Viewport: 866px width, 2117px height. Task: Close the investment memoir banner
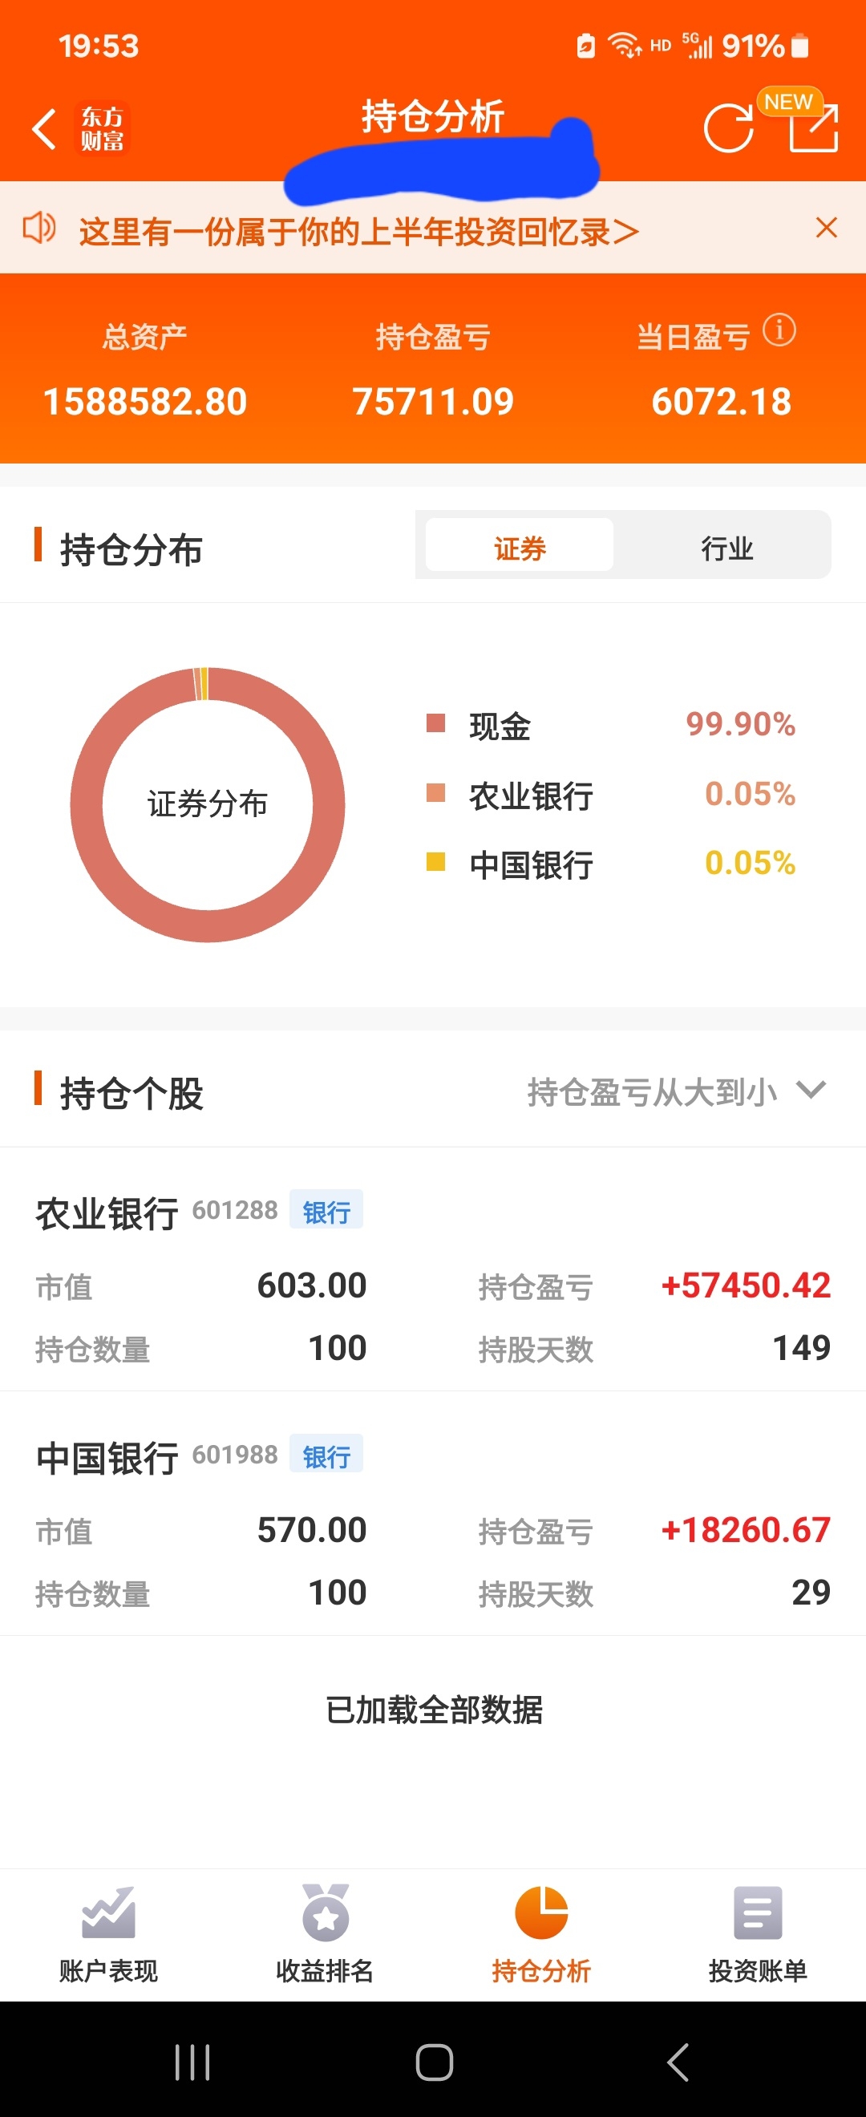point(826,228)
